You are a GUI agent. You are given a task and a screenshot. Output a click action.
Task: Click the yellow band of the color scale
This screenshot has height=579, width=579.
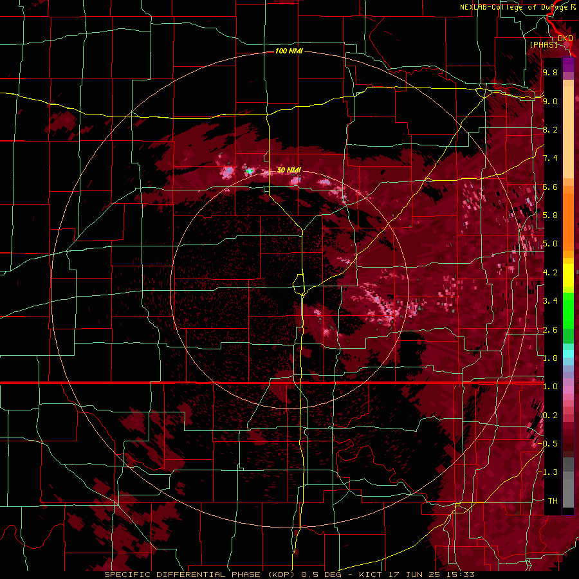(x=568, y=275)
